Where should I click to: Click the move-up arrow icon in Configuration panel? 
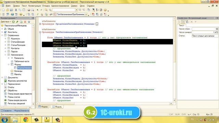[29, 22]
